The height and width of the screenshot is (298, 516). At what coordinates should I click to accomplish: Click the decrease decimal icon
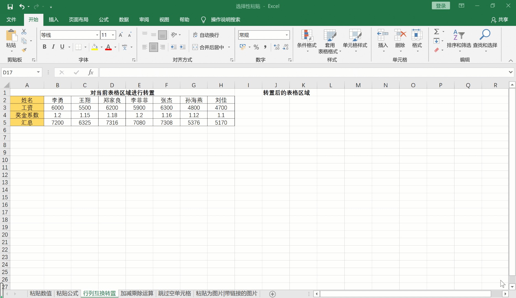tap(286, 47)
